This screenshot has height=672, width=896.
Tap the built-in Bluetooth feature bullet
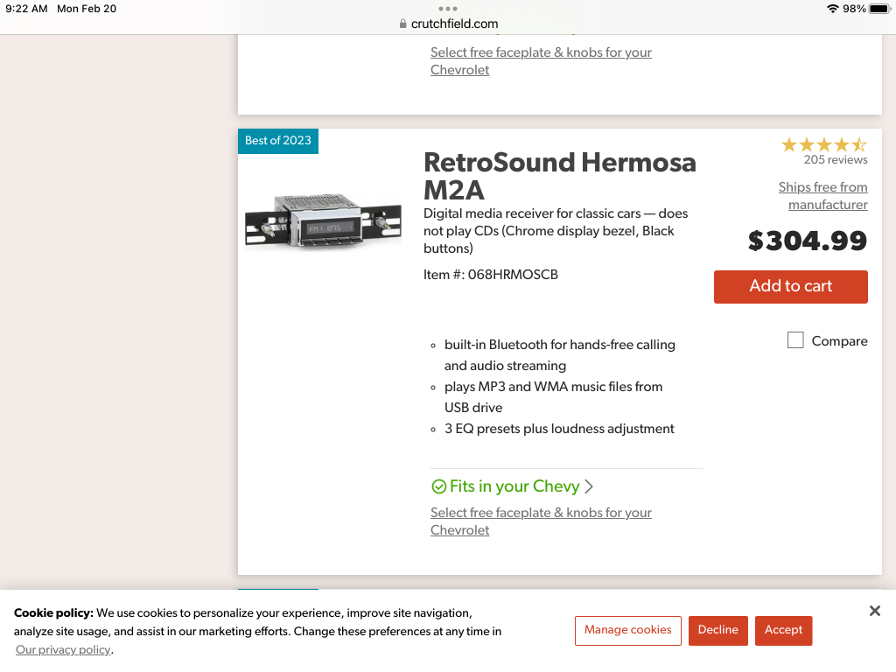point(559,355)
